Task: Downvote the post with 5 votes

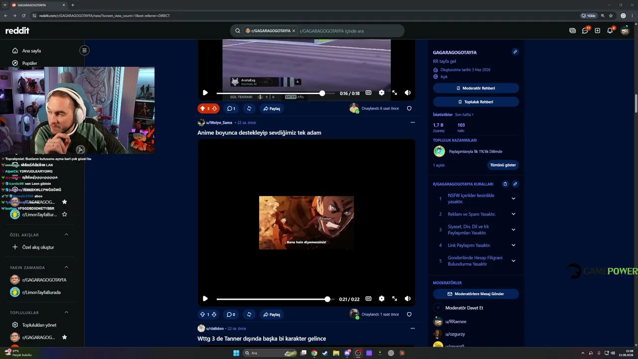Action: tap(214, 108)
